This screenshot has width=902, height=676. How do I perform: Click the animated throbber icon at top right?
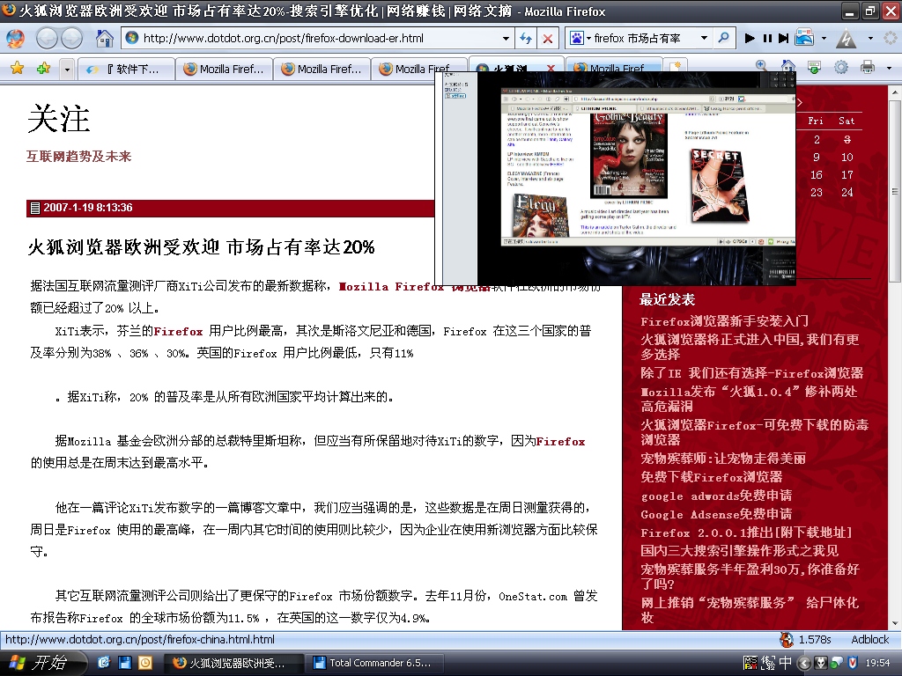[890, 39]
